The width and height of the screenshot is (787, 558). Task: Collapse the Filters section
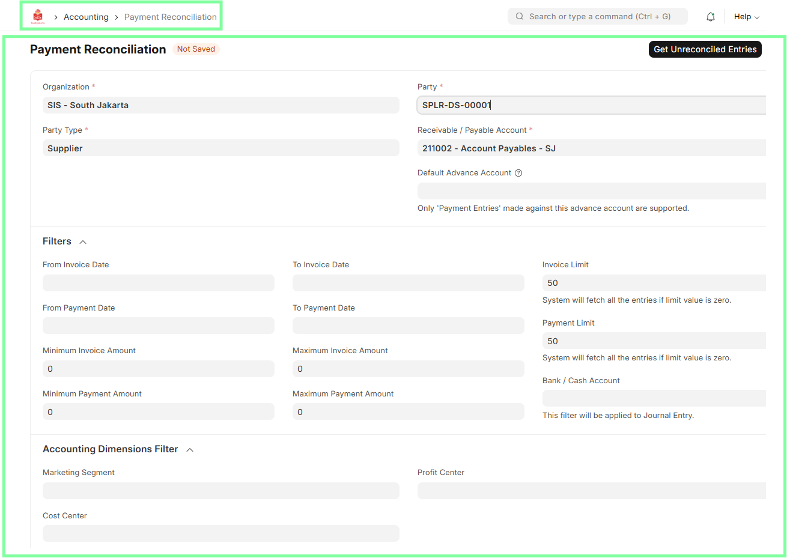(82, 241)
